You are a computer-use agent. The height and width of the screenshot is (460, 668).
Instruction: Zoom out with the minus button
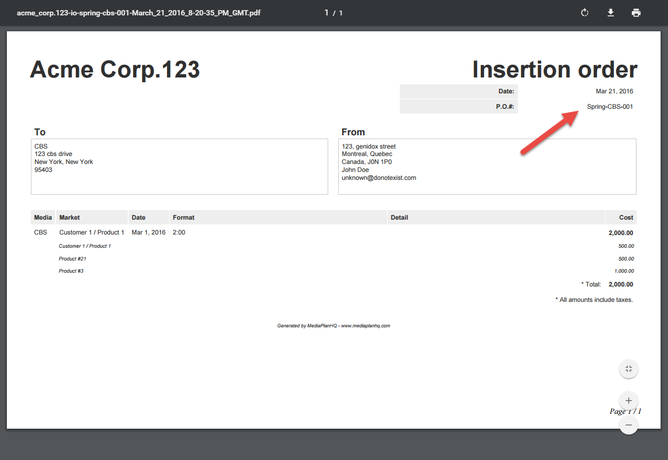(x=629, y=425)
